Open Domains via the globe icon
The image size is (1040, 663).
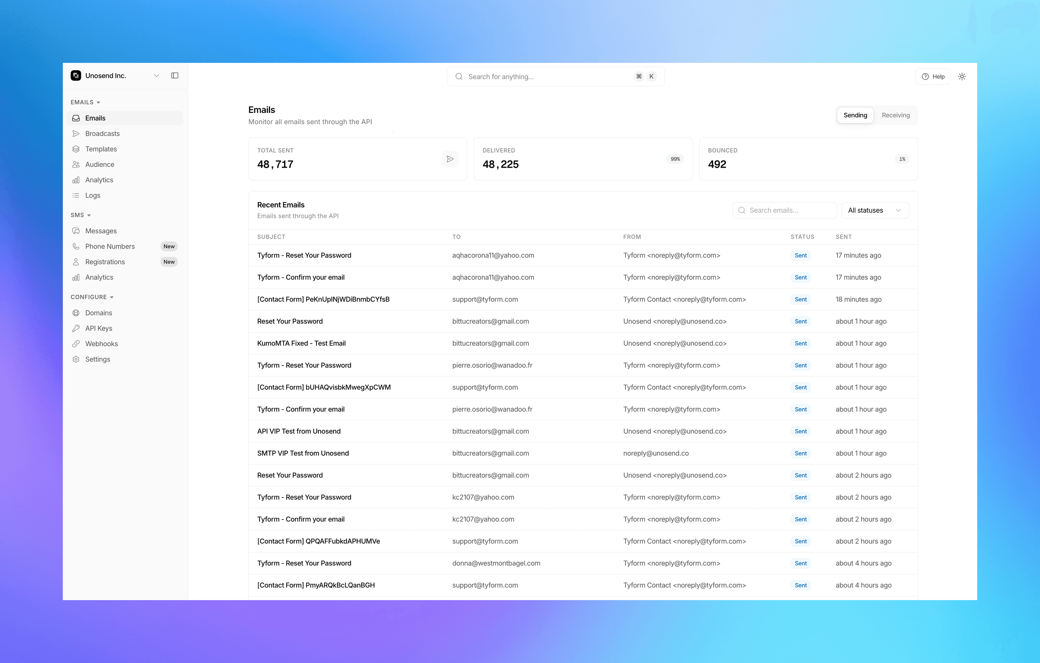[x=76, y=312]
